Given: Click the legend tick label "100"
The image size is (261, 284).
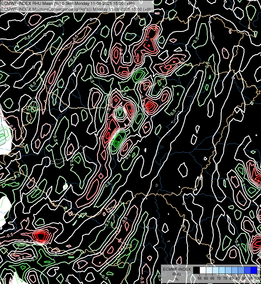Looking at the screenshot, I should pos(257,278).
